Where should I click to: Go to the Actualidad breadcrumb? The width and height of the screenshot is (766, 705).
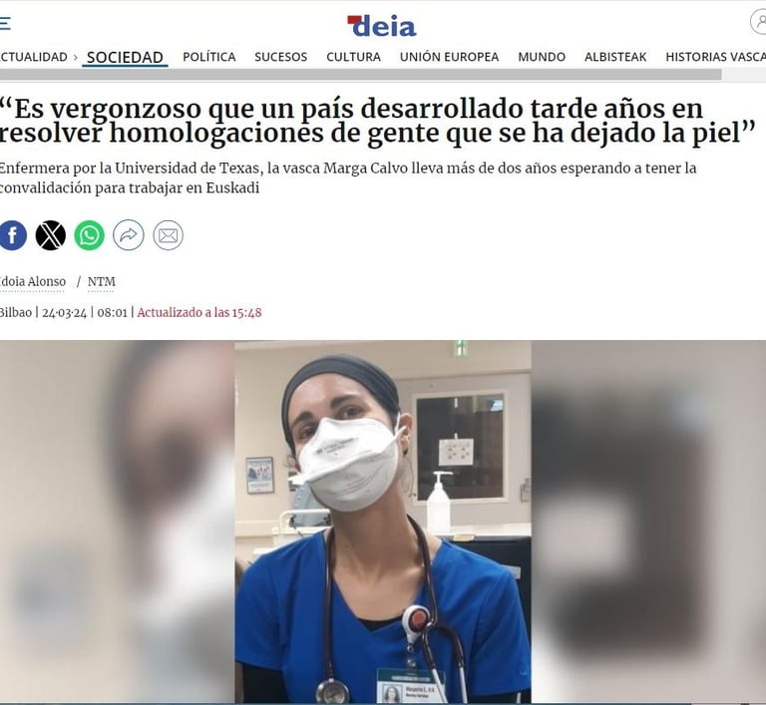34,57
